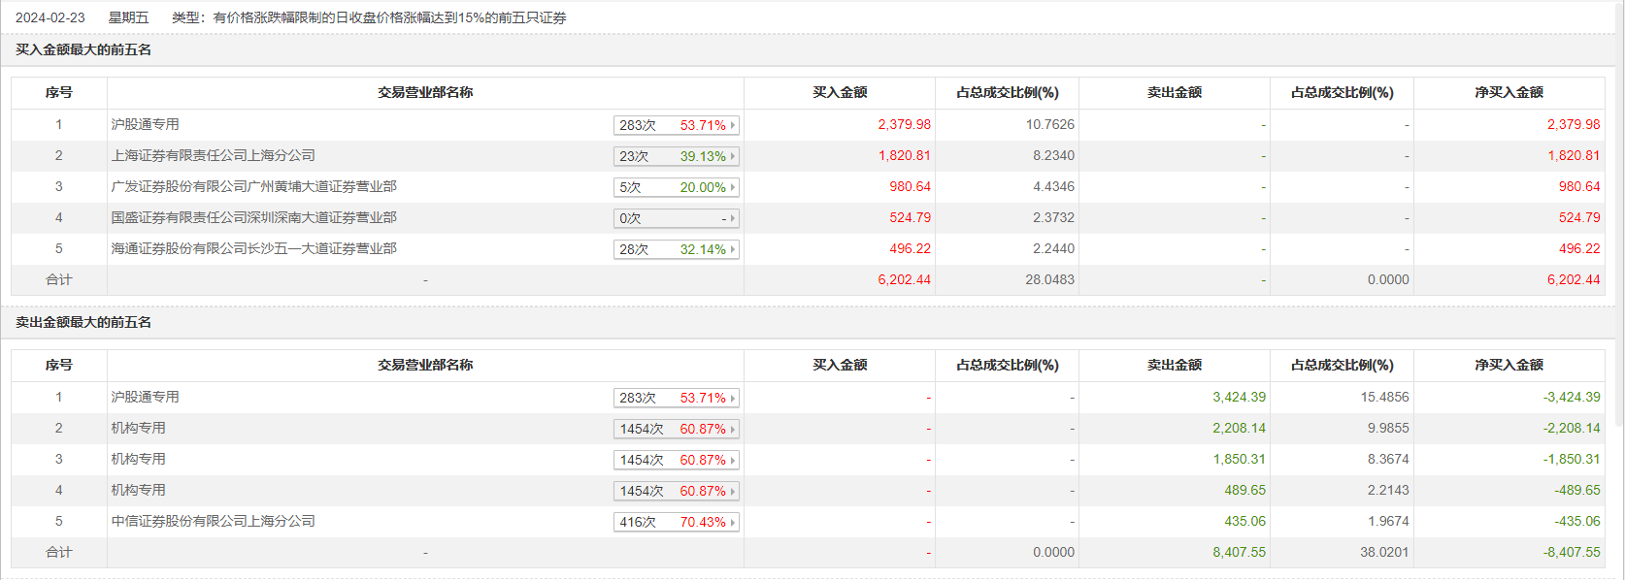This screenshot has height=580, width=1625.
Task: Select the 买入金额最大的前五名 section header
Action: (83, 49)
